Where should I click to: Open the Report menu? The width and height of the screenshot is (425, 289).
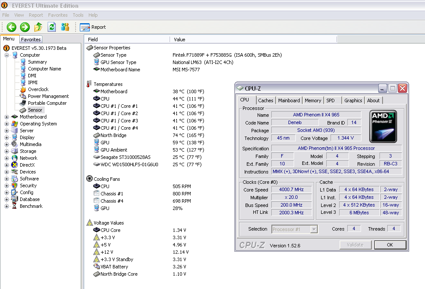pos(36,15)
